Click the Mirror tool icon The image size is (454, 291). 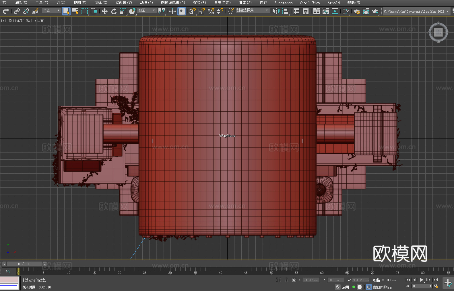pos(276,11)
